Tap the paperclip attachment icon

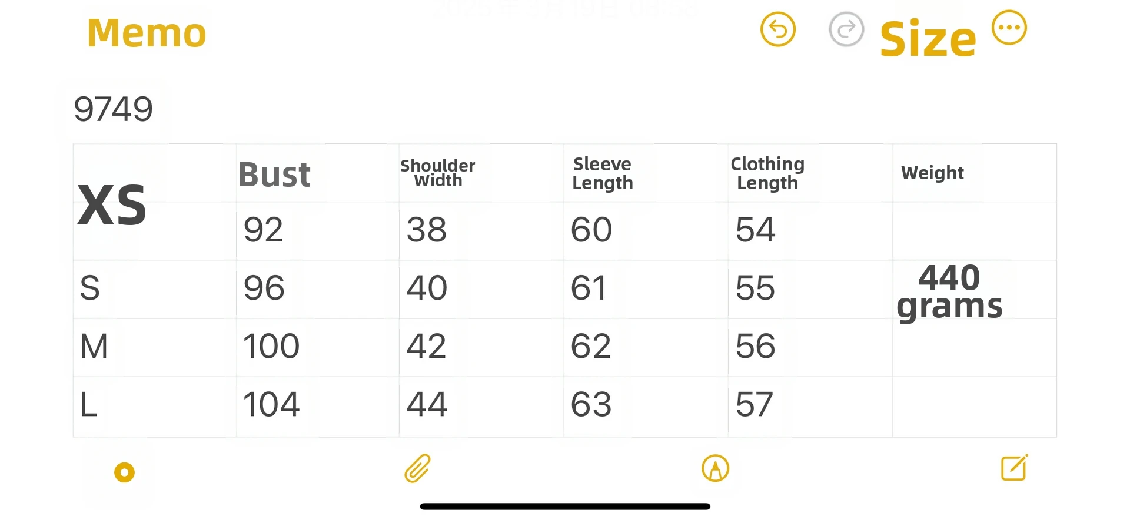pyautogui.click(x=418, y=468)
